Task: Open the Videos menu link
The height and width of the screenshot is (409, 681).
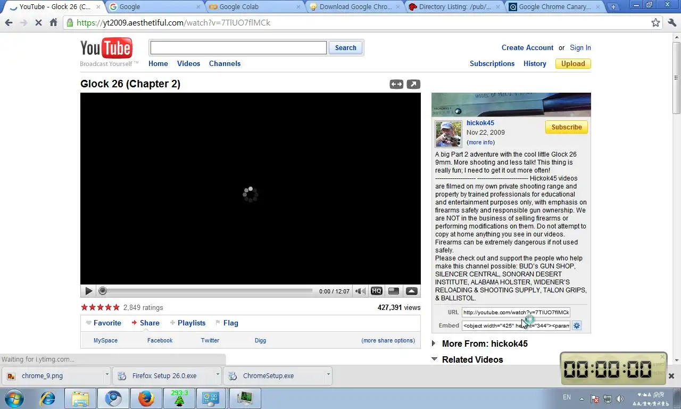Action: (x=188, y=63)
